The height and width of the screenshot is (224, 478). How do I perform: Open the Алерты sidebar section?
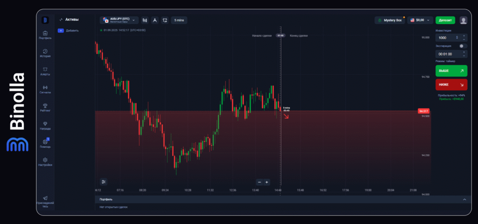click(45, 71)
